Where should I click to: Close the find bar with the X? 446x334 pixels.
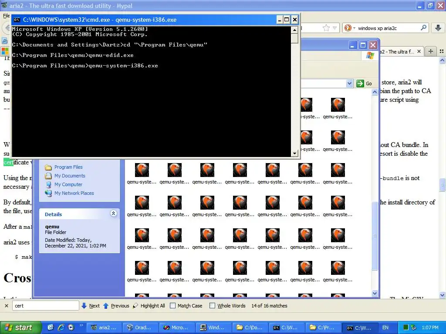(x=6, y=306)
